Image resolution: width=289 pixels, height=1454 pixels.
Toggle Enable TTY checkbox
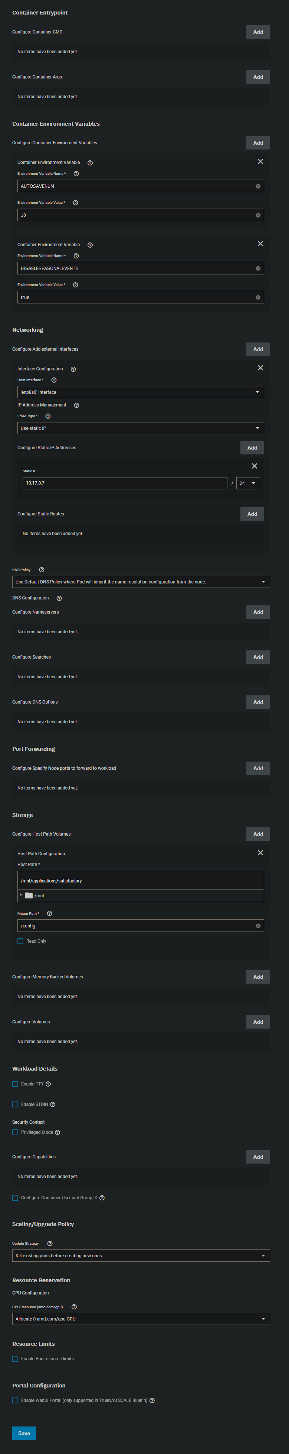click(x=15, y=1084)
